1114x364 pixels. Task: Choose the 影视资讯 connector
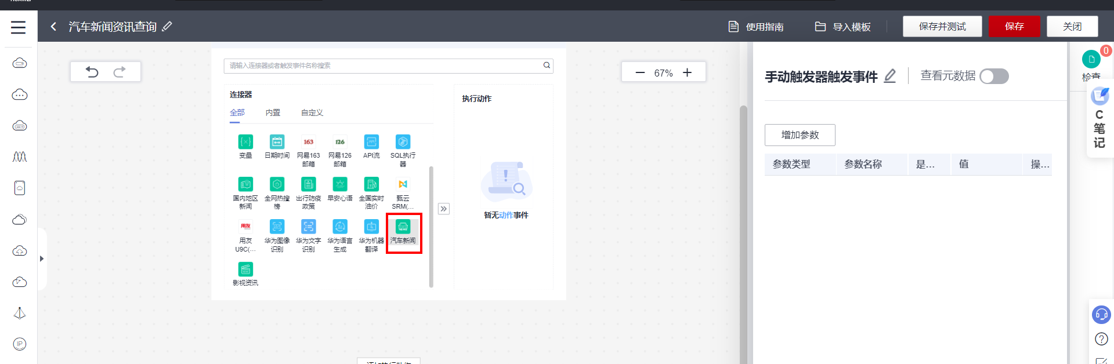tap(245, 269)
